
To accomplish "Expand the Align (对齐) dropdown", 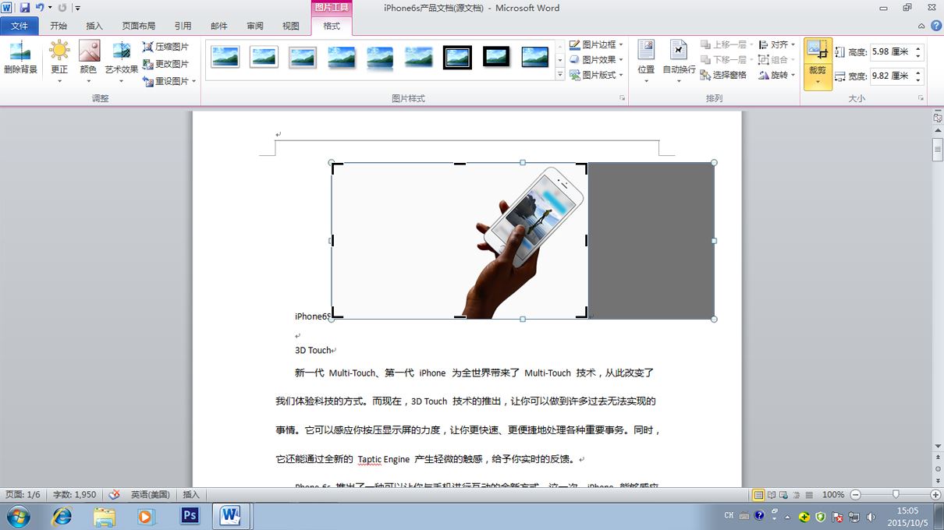I will [x=793, y=45].
